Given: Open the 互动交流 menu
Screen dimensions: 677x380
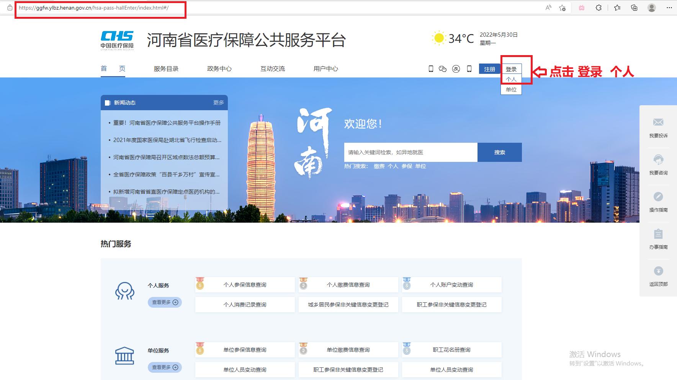Looking at the screenshot, I should click(272, 68).
